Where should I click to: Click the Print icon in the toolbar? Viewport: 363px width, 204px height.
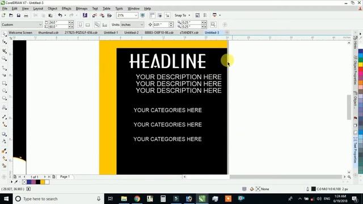pyautogui.click(x=26, y=15)
